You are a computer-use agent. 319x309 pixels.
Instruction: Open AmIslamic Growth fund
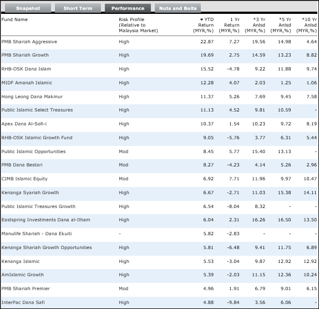click(23, 275)
